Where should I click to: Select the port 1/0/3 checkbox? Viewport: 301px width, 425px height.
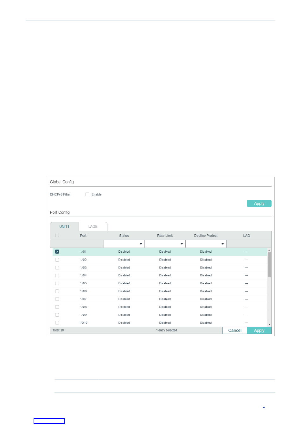[57, 268]
